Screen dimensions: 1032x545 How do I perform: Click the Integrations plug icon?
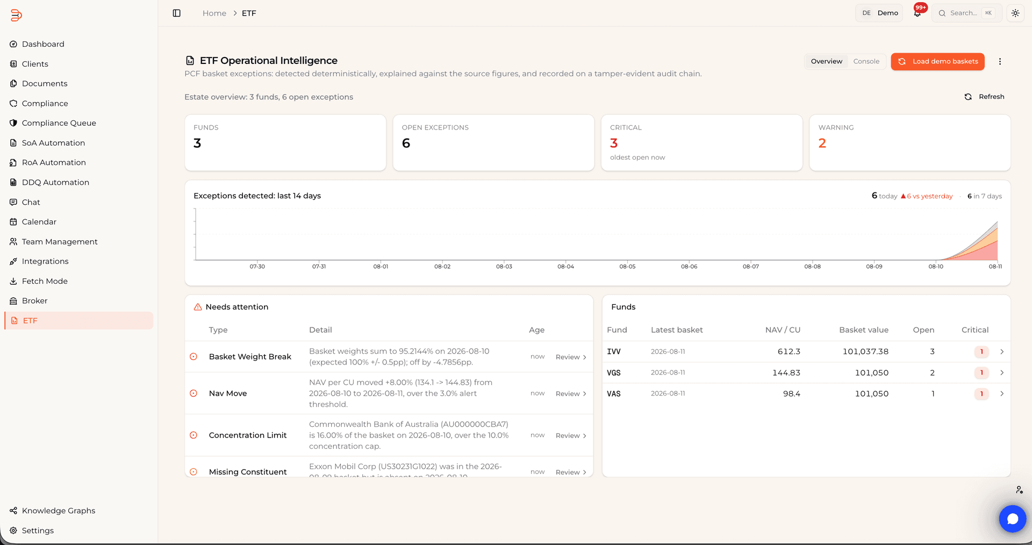pos(13,261)
